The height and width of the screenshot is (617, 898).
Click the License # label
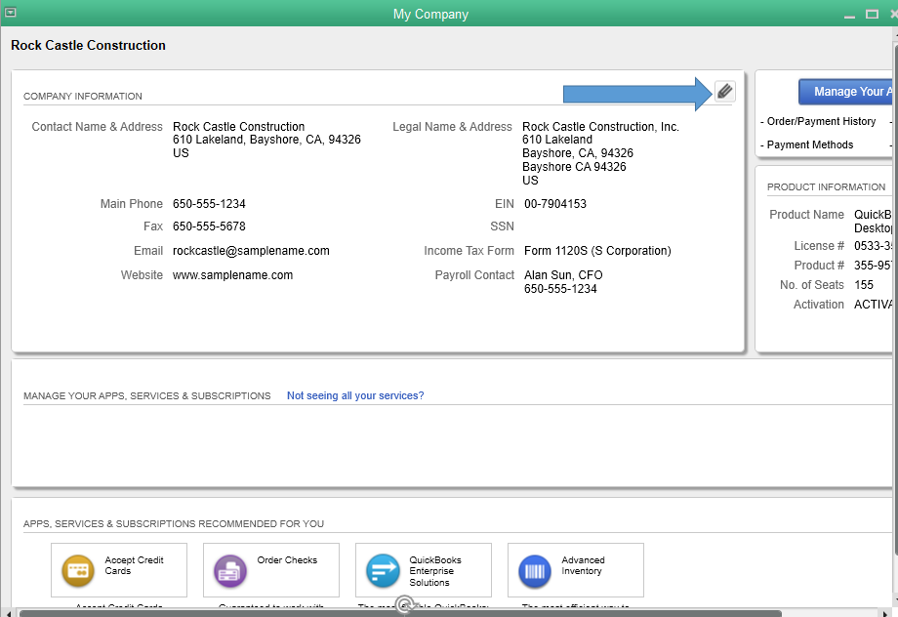(819, 246)
